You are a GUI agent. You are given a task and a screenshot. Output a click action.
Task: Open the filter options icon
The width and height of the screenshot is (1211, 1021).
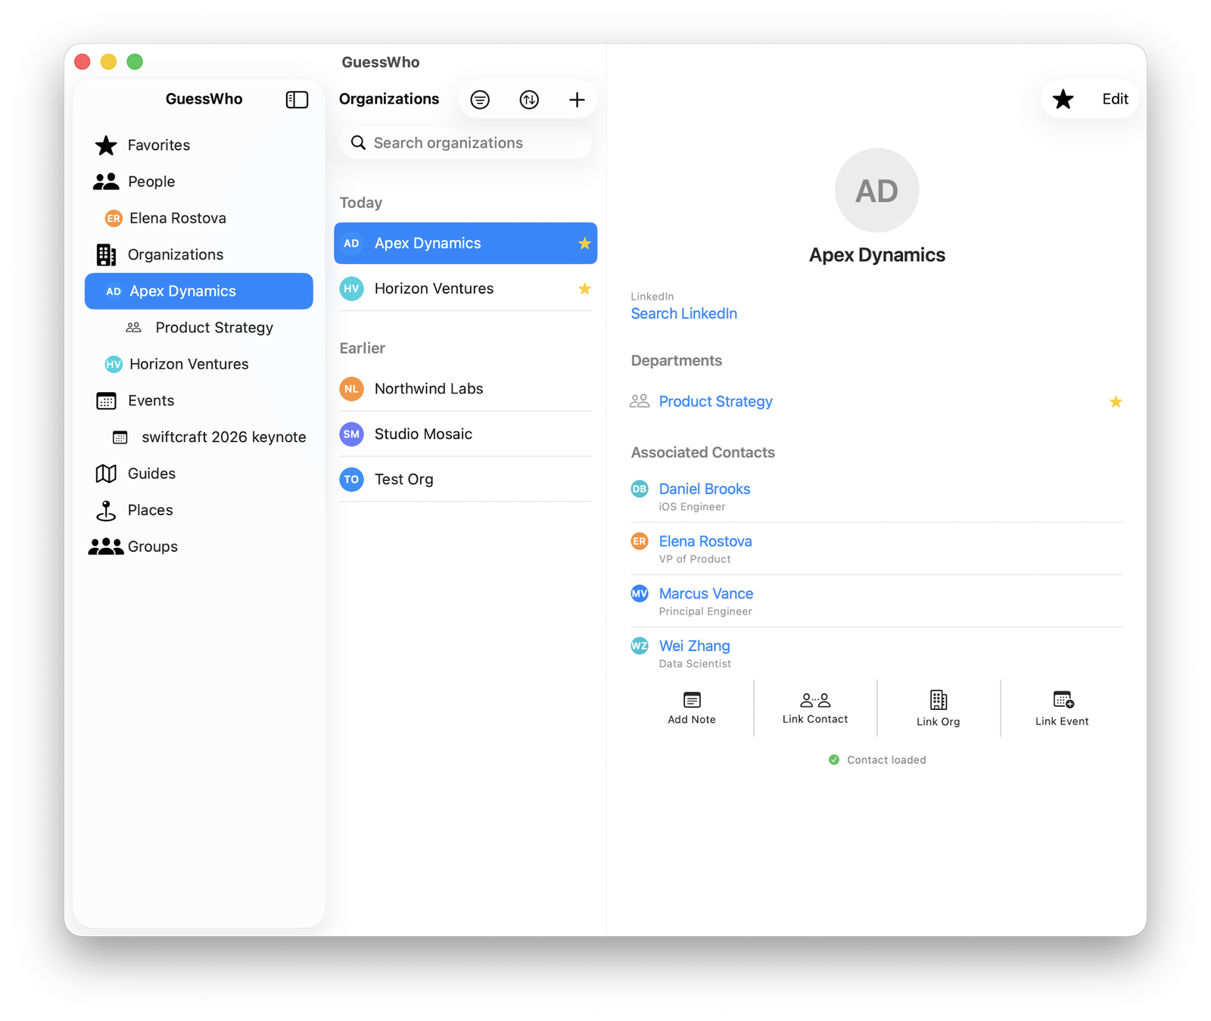coord(480,99)
